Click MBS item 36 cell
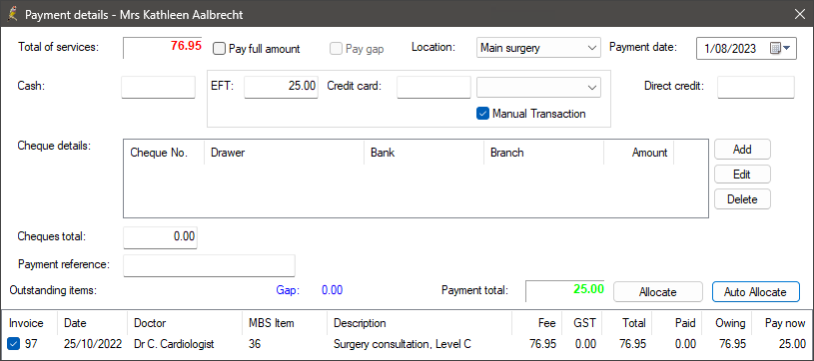Image resolution: width=814 pixels, height=361 pixels. (255, 344)
